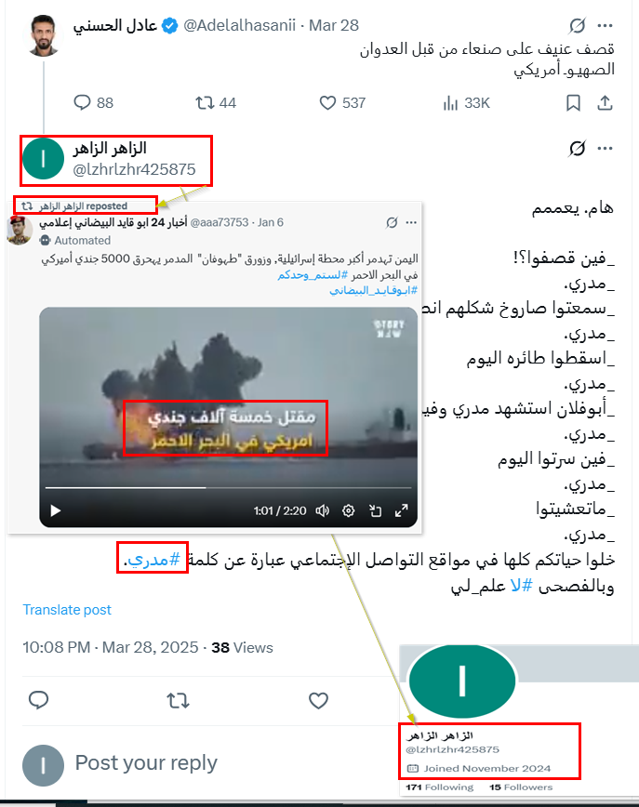Open three-dot menu on embedded @aaa73753 post
The width and height of the screenshot is (639, 807).
tap(411, 222)
